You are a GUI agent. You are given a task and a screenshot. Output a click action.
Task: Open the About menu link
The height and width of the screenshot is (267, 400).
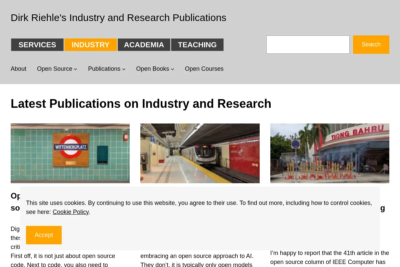pyautogui.click(x=18, y=69)
